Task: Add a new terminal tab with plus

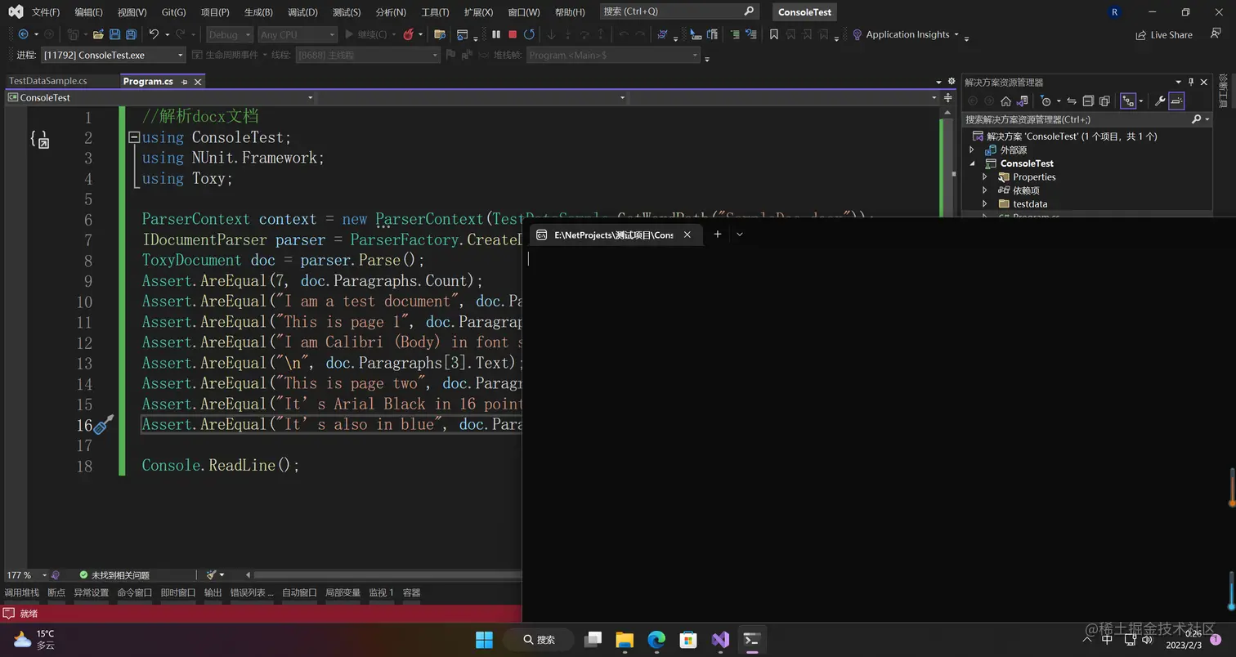Action: 717,235
